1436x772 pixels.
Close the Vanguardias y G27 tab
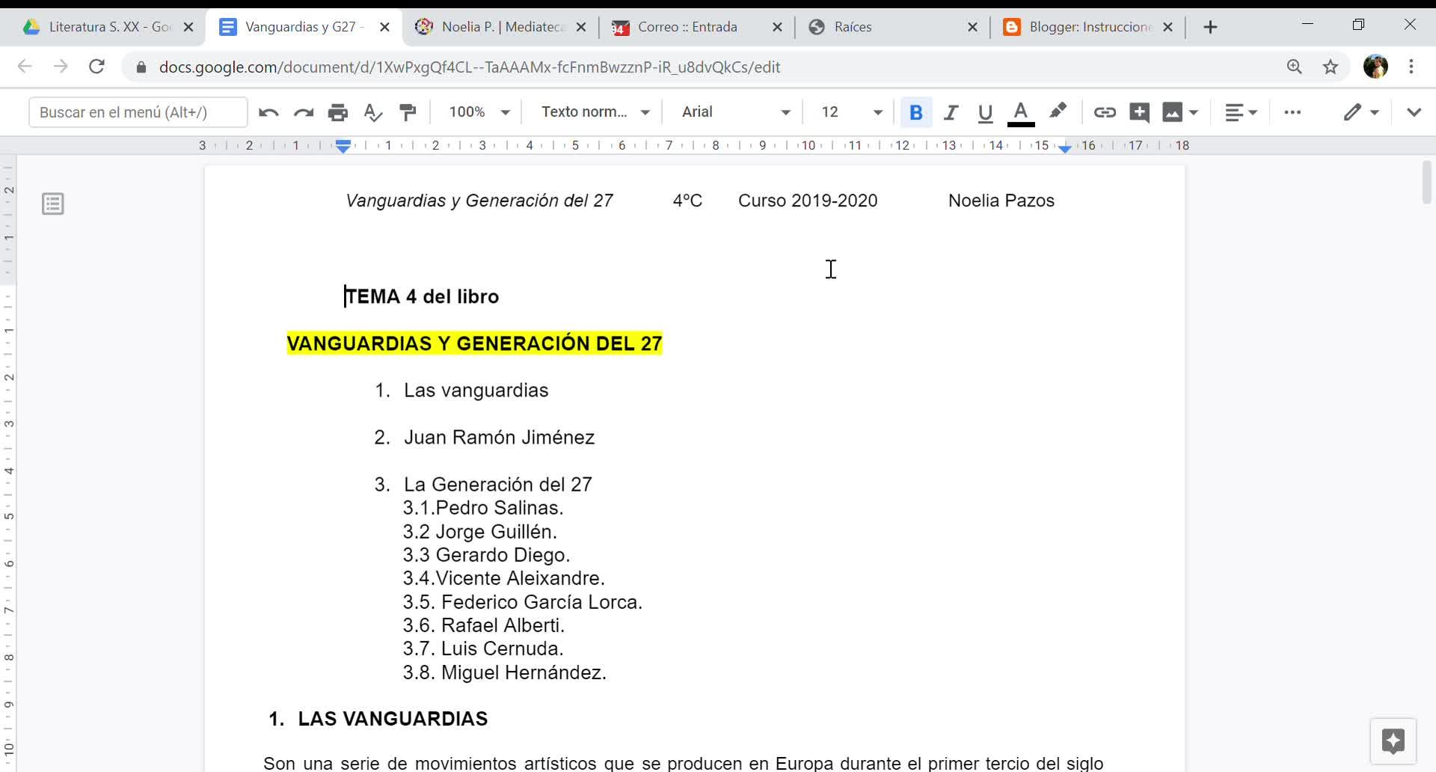384,27
